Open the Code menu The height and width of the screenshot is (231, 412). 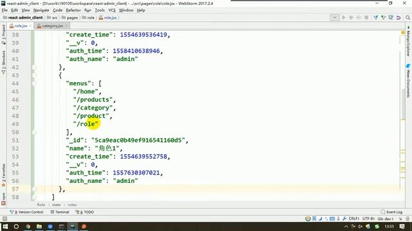[x=57, y=10]
